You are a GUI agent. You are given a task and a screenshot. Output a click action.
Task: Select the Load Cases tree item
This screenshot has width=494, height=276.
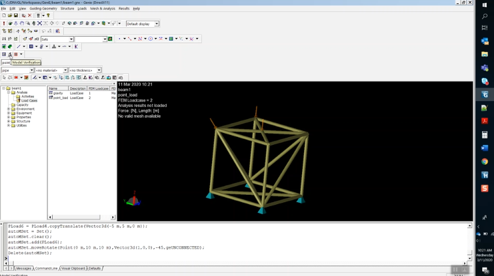pyautogui.click(x=29, y=100)
